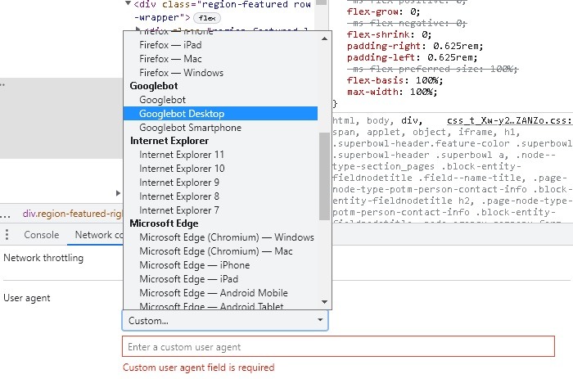
Task: Expand collapsed node arrow in Elements tree
Action: pos(118,193)
